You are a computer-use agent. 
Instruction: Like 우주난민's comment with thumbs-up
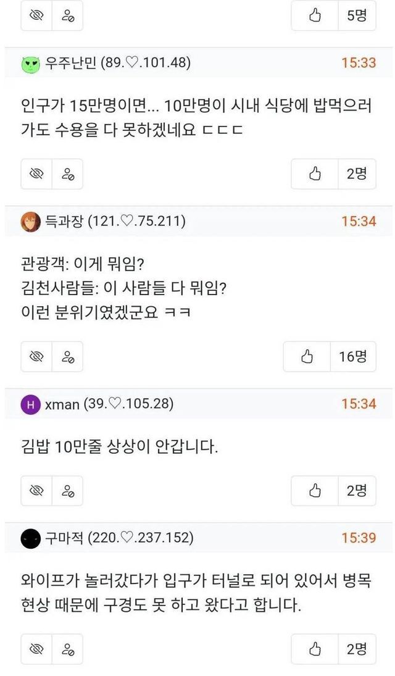click(315, 174)
